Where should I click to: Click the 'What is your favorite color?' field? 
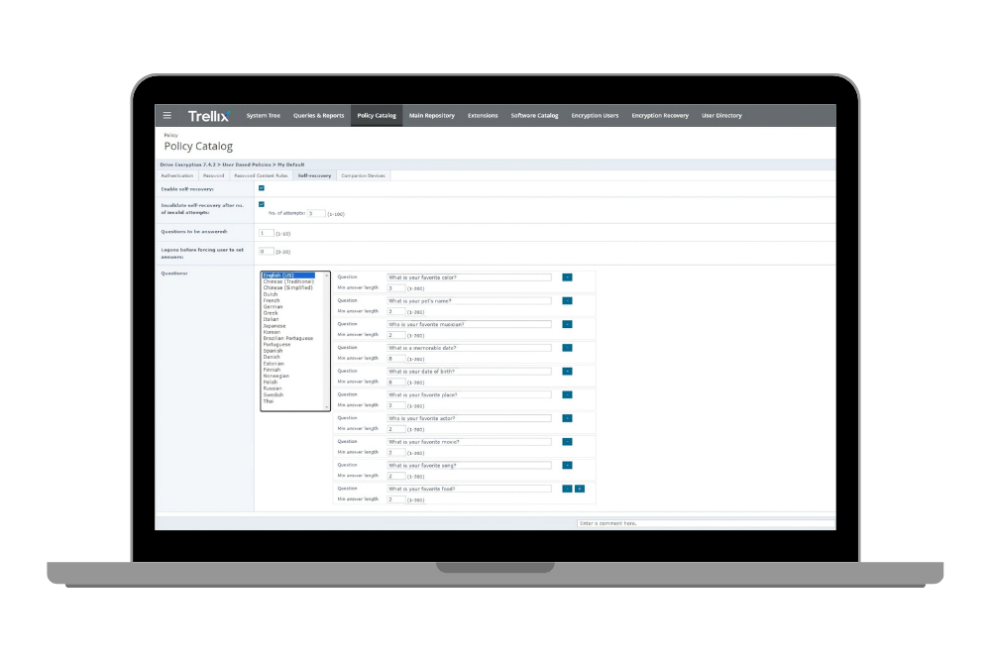(469, 277)
